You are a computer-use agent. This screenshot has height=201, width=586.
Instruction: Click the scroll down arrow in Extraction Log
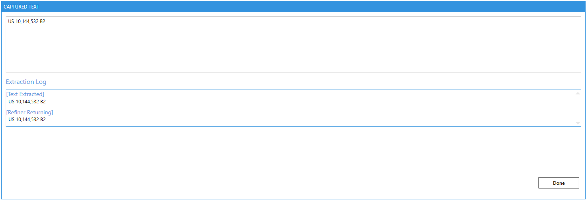coord(577,123)
